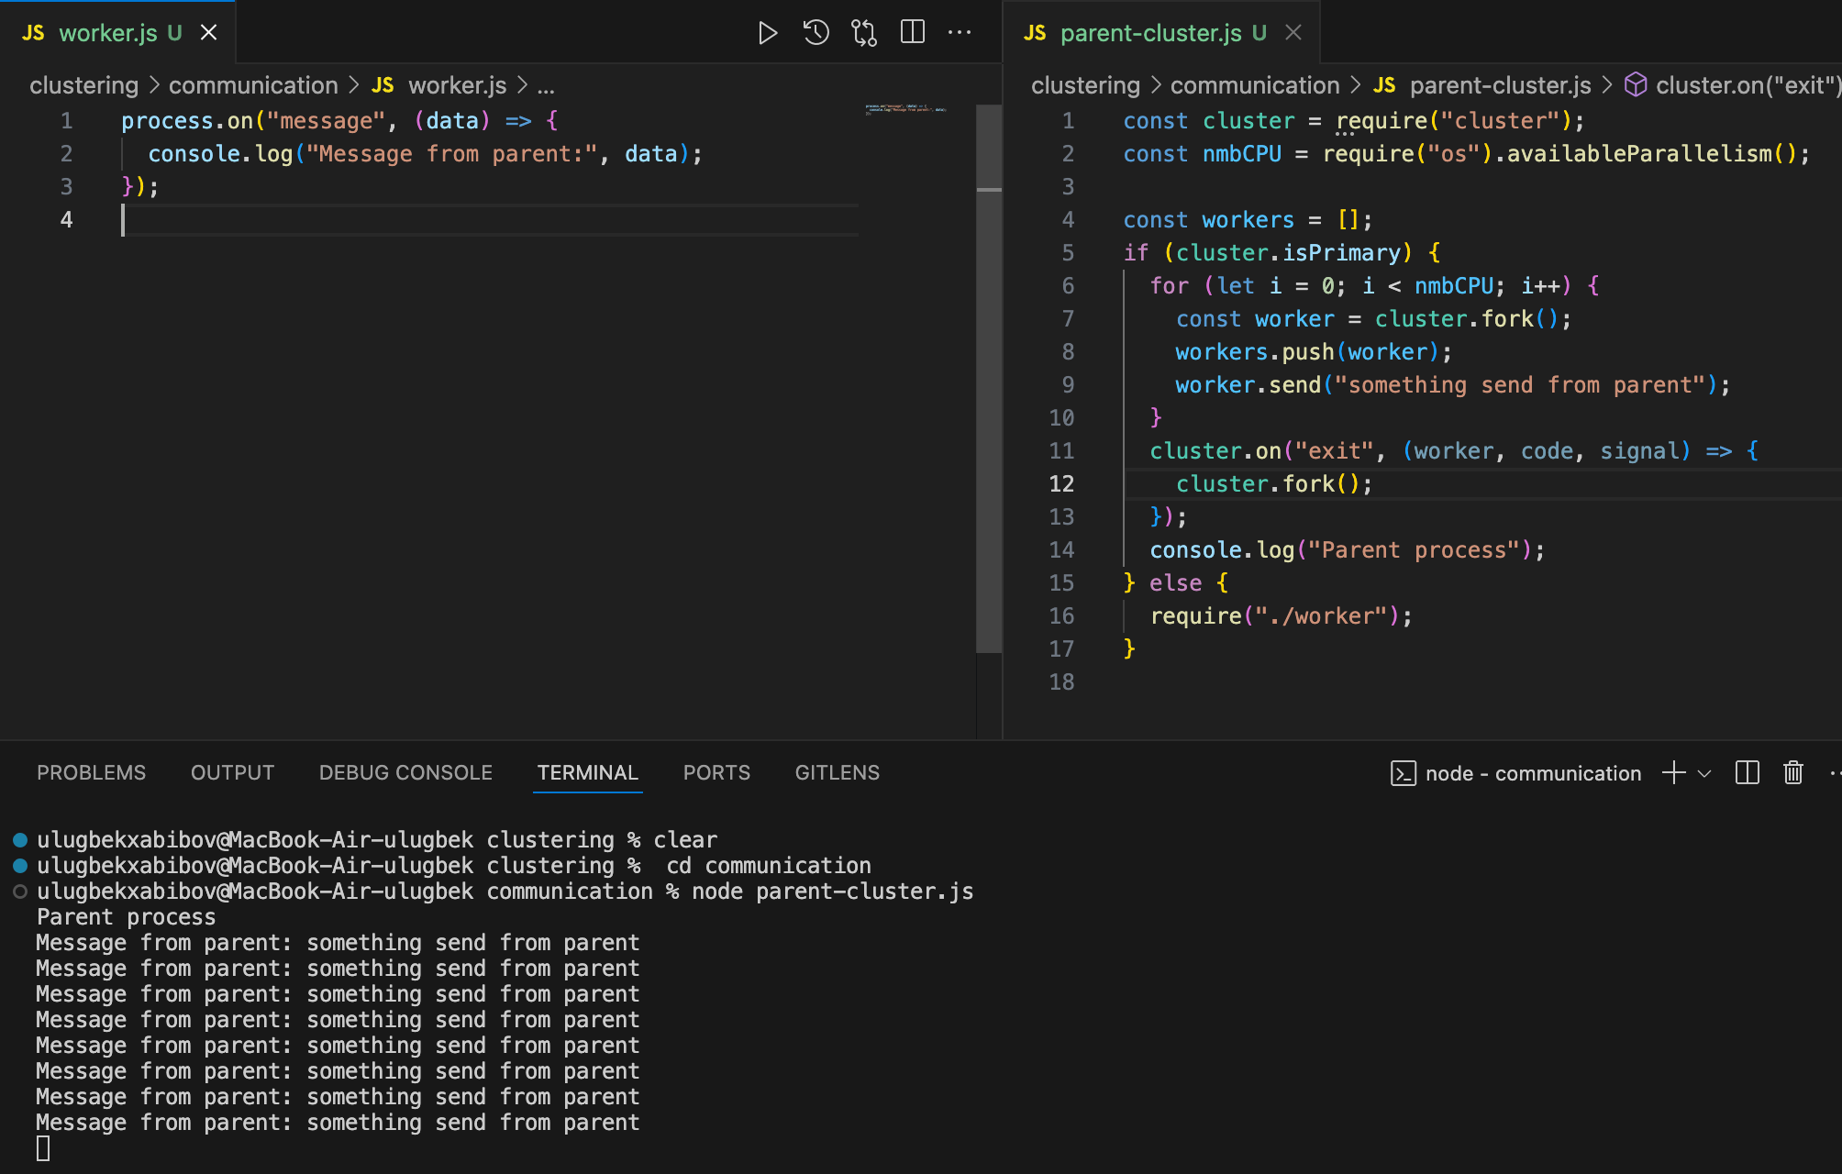Click 'Parent process' output line in terminal
This screenshot has width=1842, height=1174.
(x=127, y=916)
